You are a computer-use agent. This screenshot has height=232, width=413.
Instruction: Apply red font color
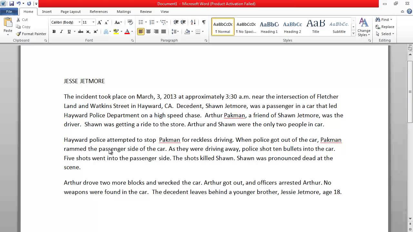127,32
